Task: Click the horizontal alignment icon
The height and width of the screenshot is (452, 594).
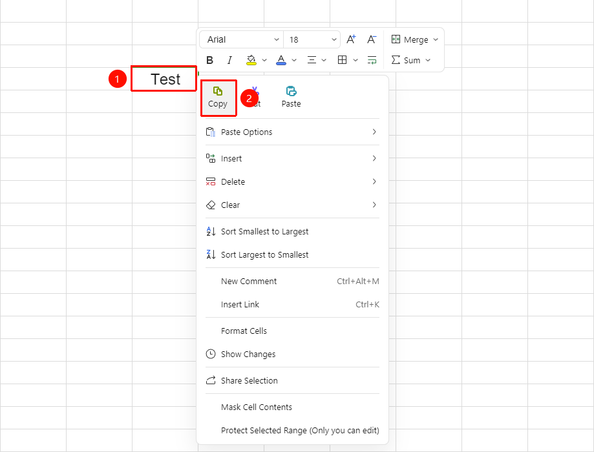Action: [312, 60]
